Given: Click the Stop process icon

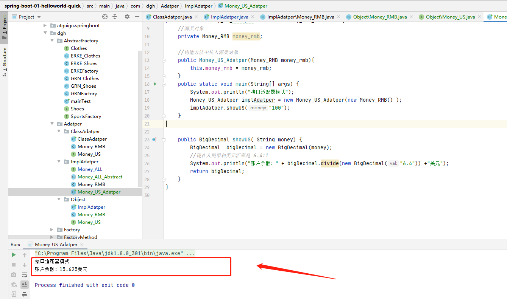Looking at the screenshot, I should 14,264.
